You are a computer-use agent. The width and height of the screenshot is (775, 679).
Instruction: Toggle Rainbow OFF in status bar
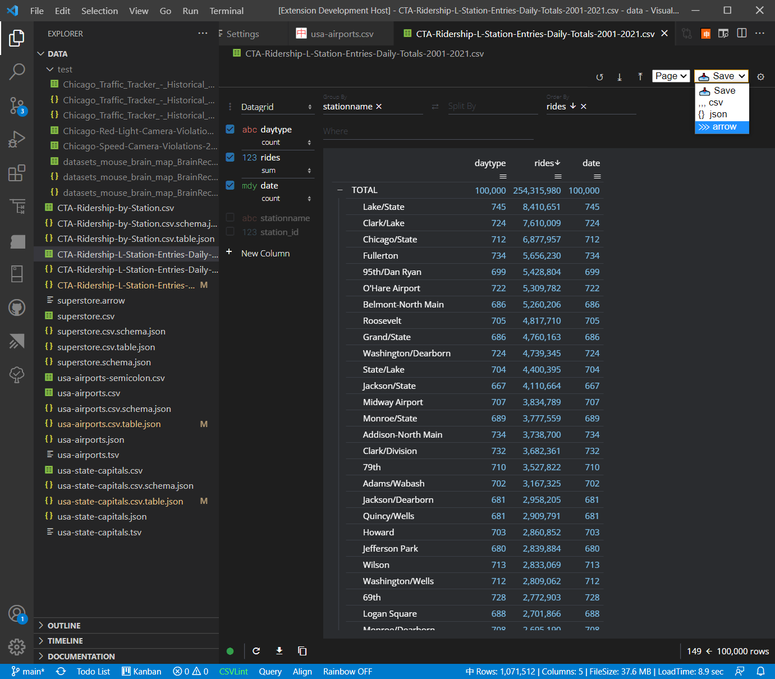[x=347, y=671]
